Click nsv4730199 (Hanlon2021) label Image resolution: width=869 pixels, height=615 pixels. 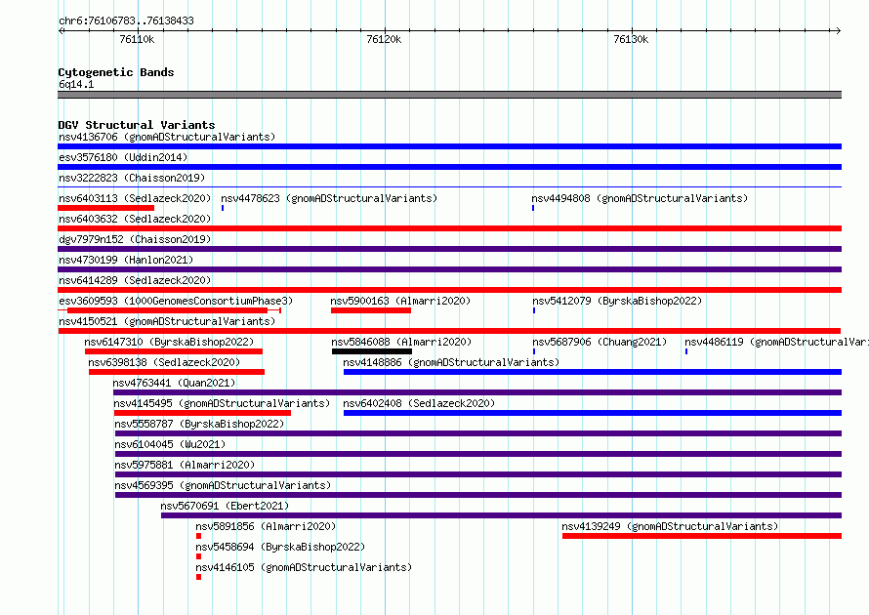(126, 260)
